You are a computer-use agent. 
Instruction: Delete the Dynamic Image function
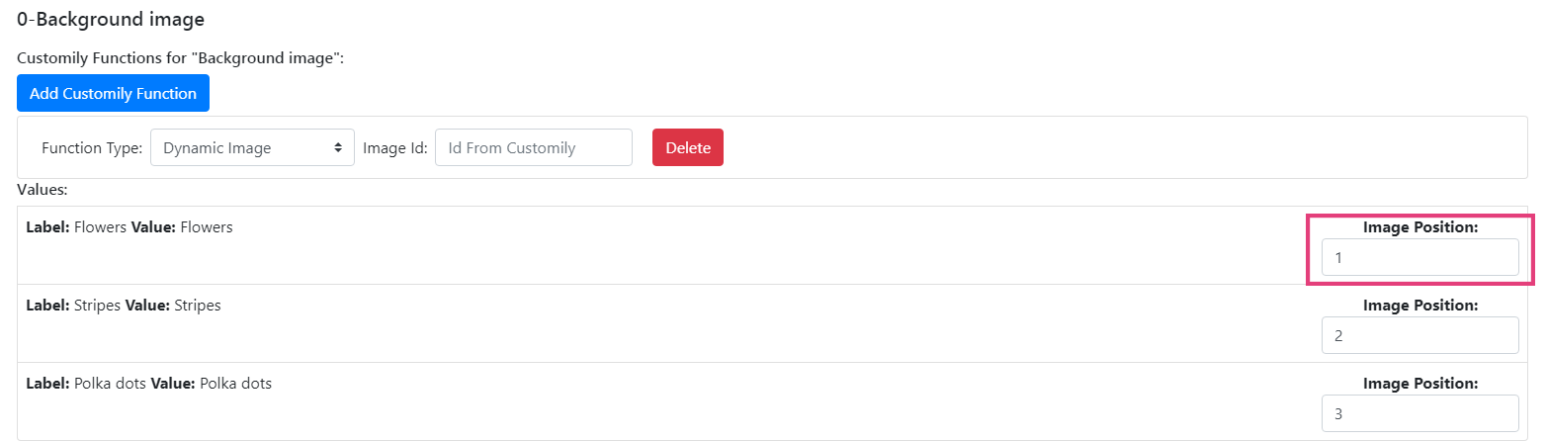(x=687, y=148)
